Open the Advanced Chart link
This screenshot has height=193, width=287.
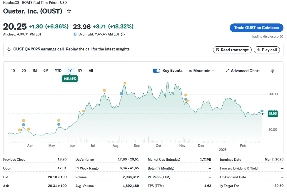click(243, 71)
